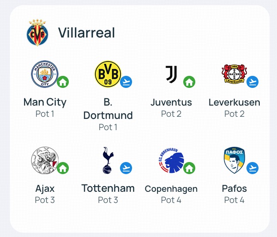The height and width of the screenshot is (237, 277).
Task: Click the Copenhagen team name label
Action: 171,189
